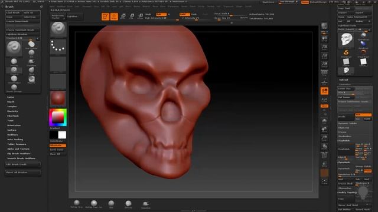The width and height of the screenshot is (378, 212).
Task: Open the red material sphere thumbnail
Action: pyautogui.click(x=58, y=98)
